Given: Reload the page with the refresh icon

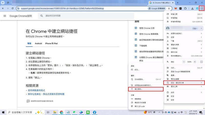Looking at the screenshot, I should pyautogui.click(x=13, y=8).
